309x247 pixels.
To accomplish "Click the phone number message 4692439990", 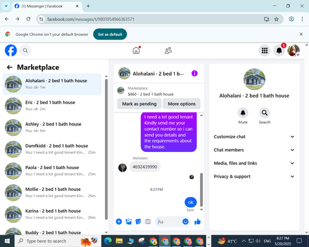I will 145,167.
